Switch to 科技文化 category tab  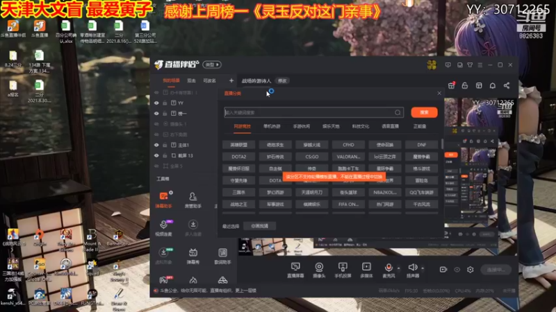pos(361,126)
